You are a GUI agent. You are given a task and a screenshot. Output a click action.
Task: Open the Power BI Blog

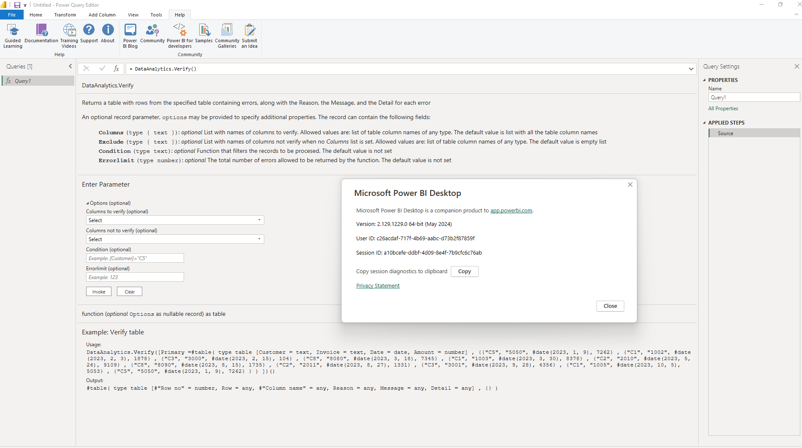coord(130,36)
